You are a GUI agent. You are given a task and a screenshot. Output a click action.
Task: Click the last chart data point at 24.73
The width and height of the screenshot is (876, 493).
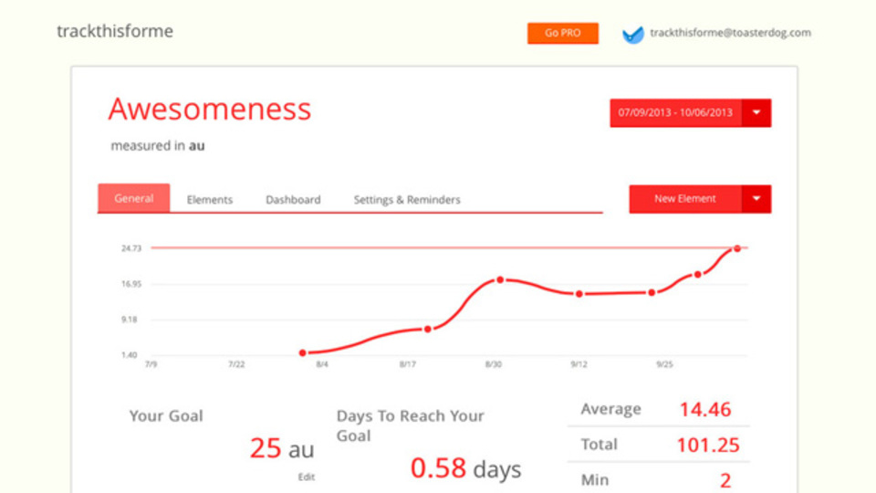(x=737, y=248)
